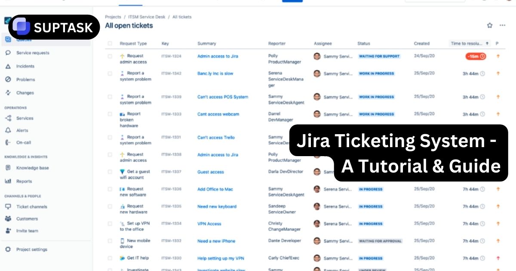Click Get a guest wifi account type icon

122,172
